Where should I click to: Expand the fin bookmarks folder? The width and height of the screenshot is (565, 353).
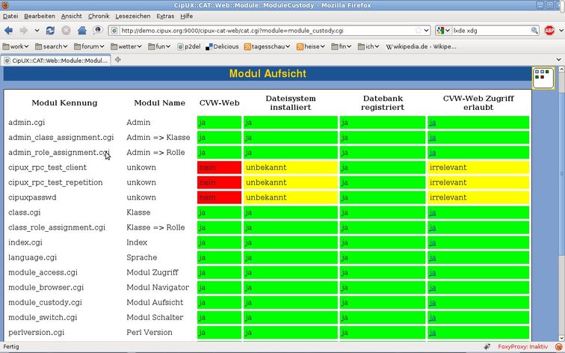(341, 46)
